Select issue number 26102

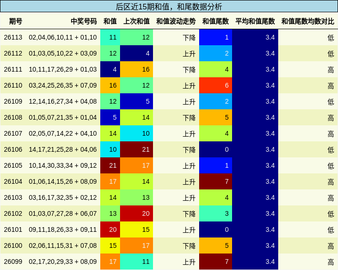coord(13,213)
